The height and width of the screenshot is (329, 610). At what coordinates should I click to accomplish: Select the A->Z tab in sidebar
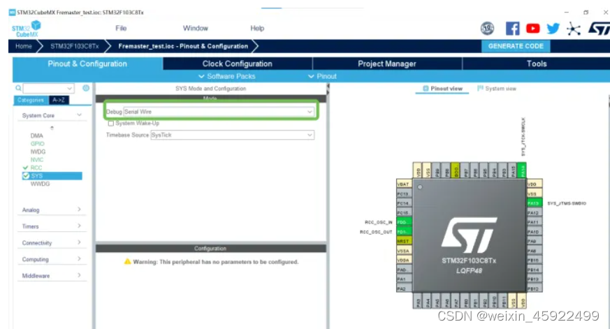[x=59, y=100]
